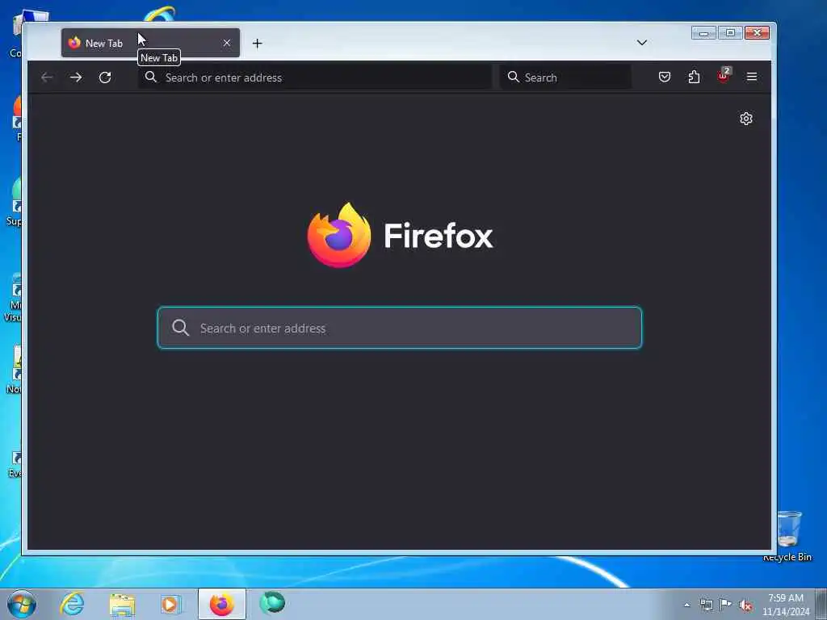Viewport: 827px width, 620px height.
Task: Go back using the back arrow
Action: click(47, 77)
